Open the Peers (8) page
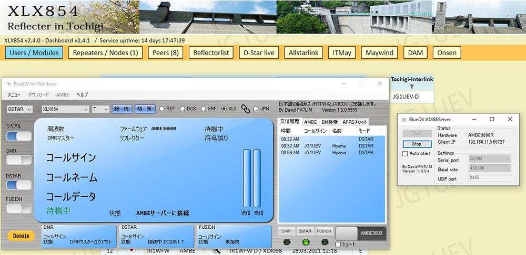Image resolution: width=526 pixels, height=255 pixels. (165, 52)
